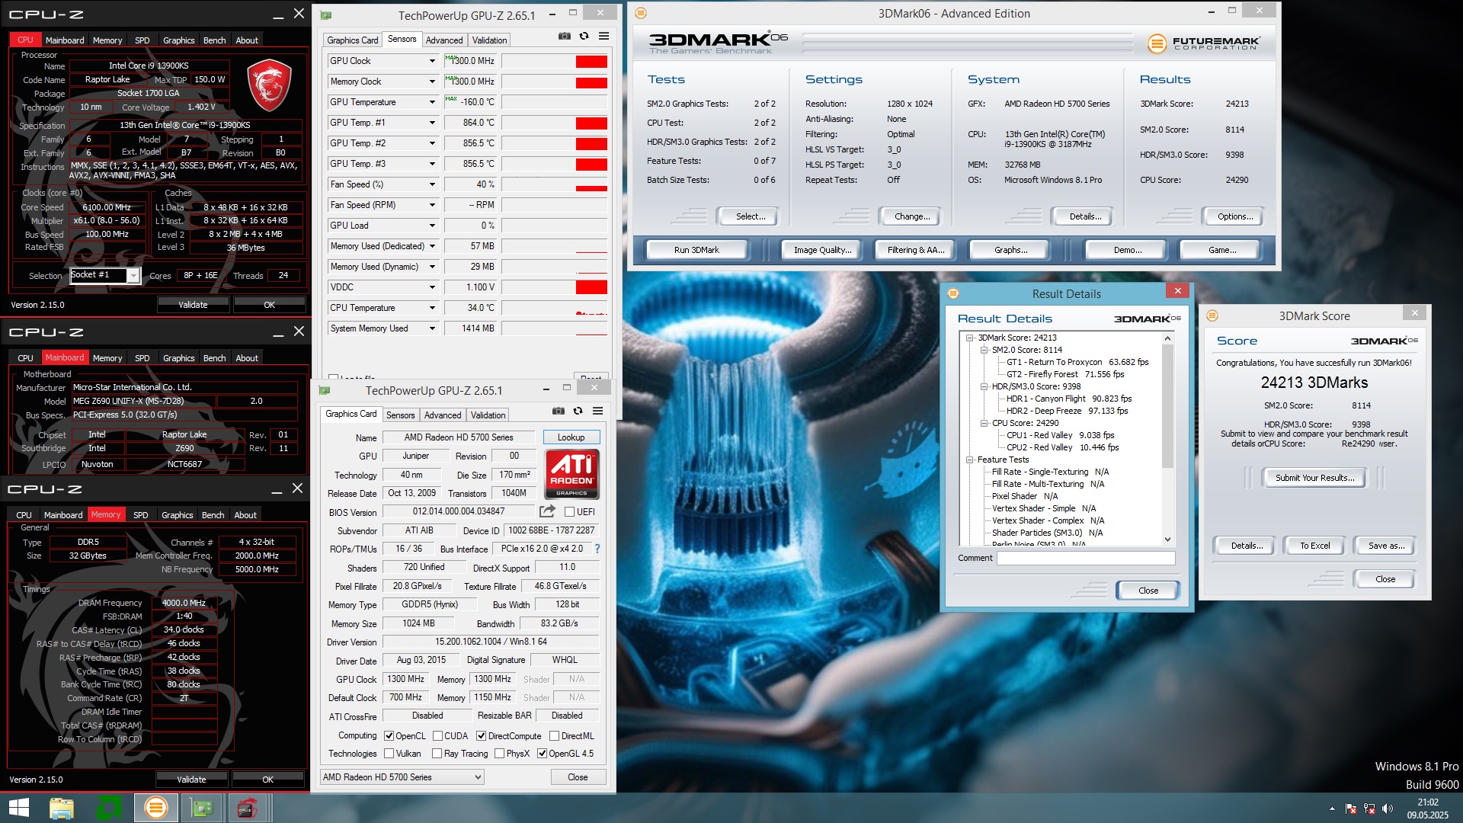Click volume speaker tray icon
Viewport: 1463px width, 823px height.
point(1388,809)
